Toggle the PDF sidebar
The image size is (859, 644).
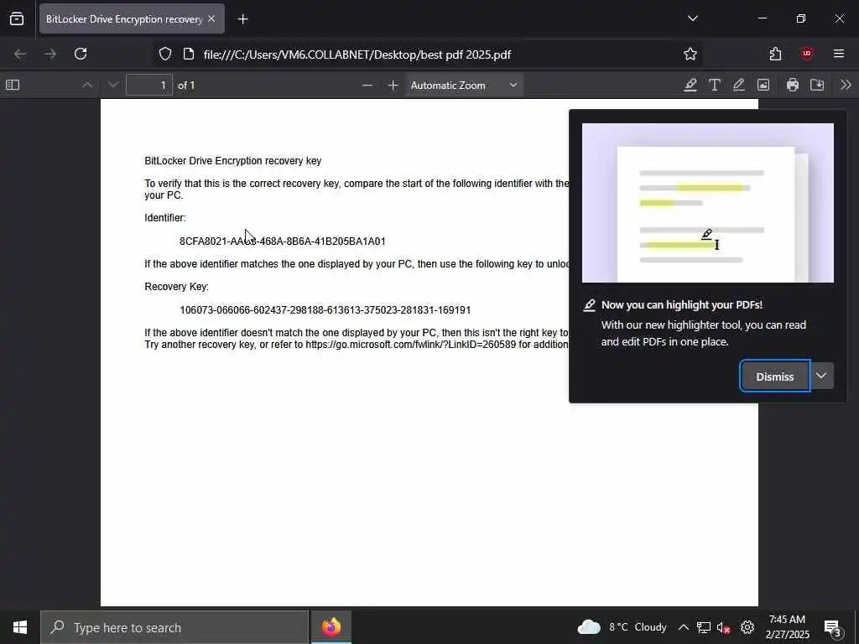pyautogui.click(x=13, y=85)
